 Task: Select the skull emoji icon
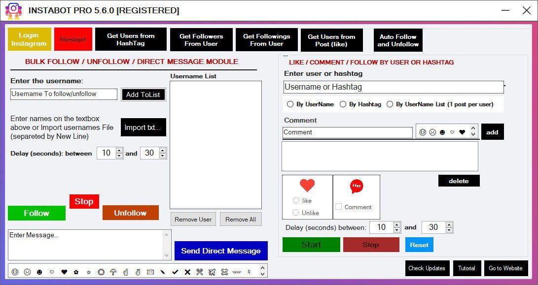click(223, 271)
